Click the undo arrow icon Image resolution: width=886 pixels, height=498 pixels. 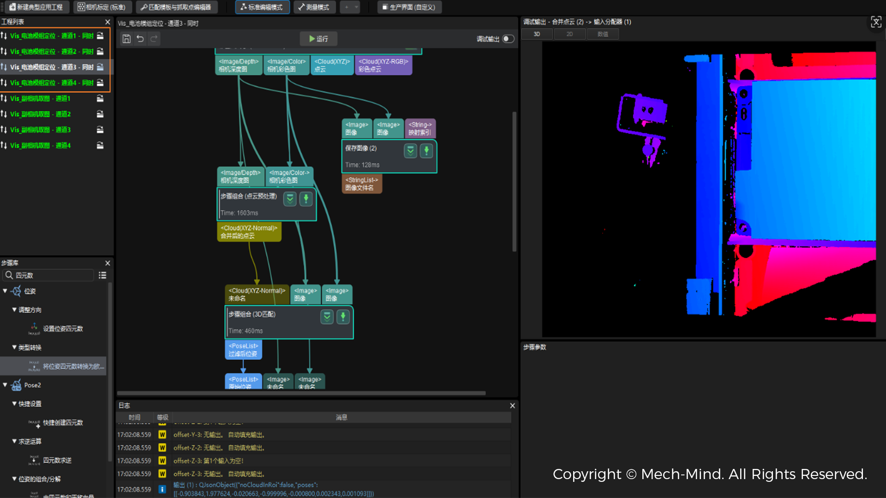[140, 39]
